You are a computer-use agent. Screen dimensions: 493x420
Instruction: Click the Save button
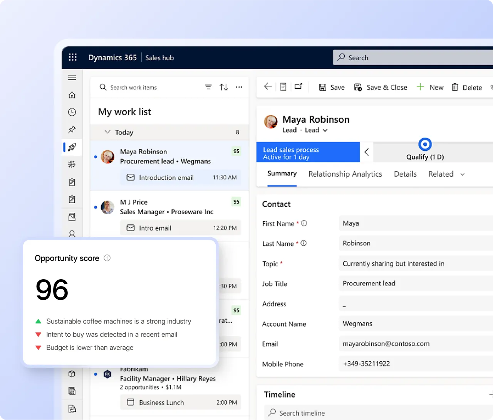pos(332,88)
